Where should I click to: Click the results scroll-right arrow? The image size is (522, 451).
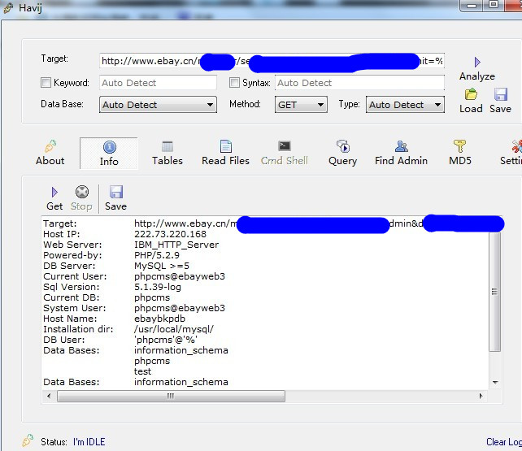(481, 396)
